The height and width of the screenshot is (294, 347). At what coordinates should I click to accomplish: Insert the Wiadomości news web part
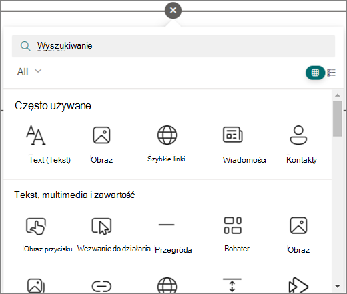pyautogui.click(x=233, y=135)
